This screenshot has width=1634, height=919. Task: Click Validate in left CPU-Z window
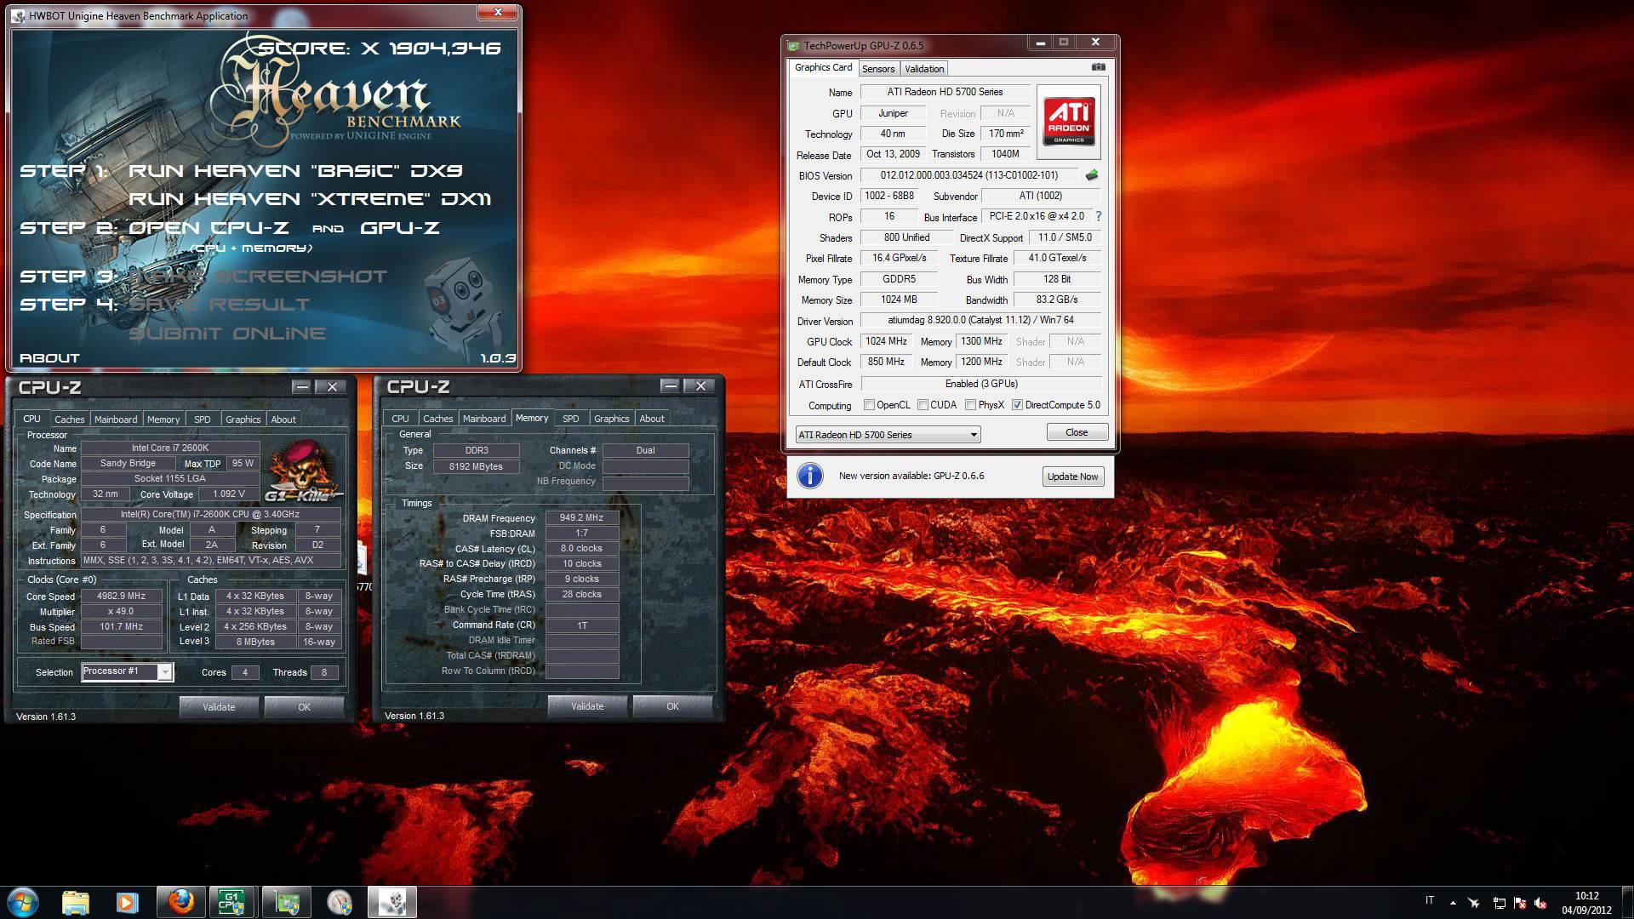(x=219, y=707)
